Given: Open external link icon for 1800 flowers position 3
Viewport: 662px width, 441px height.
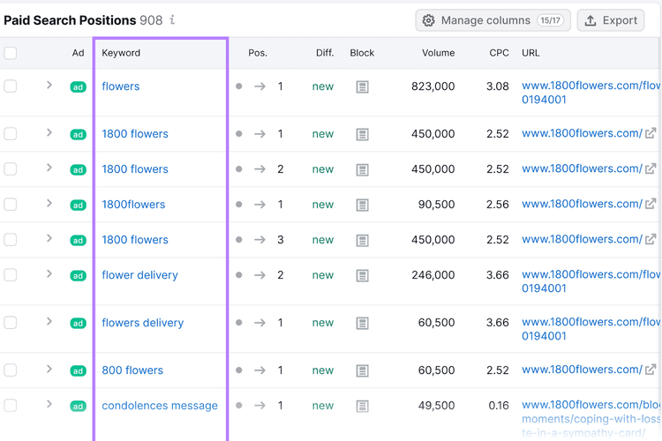Looking at the screenshot, I should pos(651,239).
